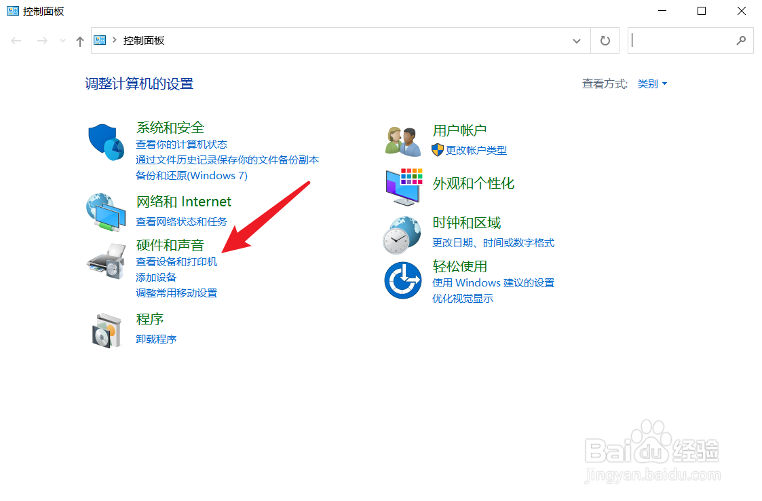Open 备份和还原(Windows 7) link
The height and width of the screenshot is (501, 762).
point(191,176)
